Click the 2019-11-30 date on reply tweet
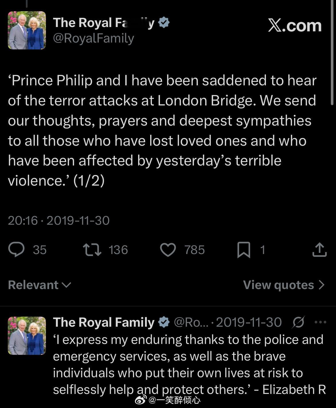Screen dimensions: 336x408 (x=249, y=322)
